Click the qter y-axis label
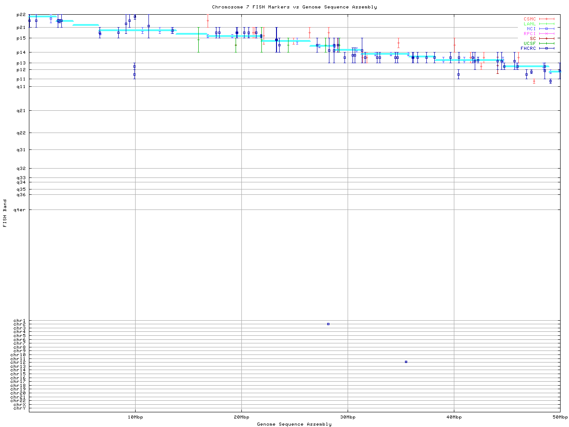 (x=20, y=210)
